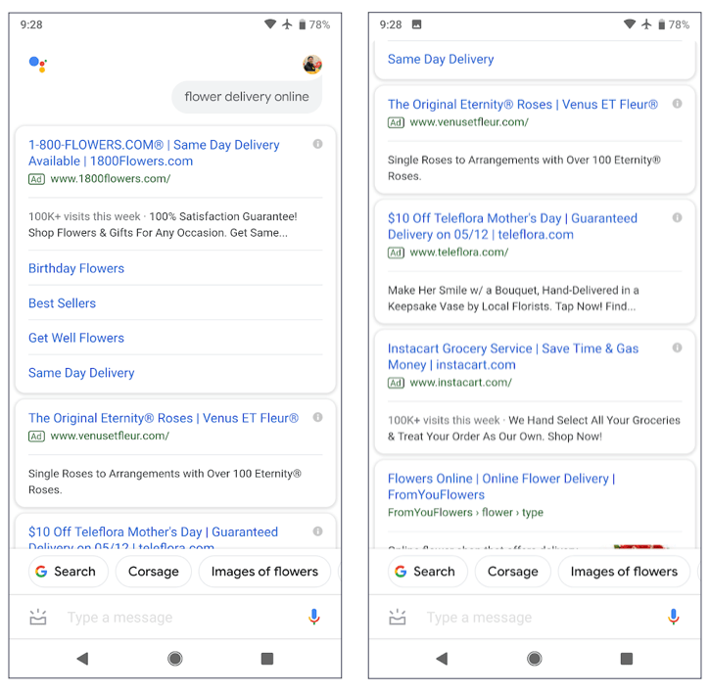
Task: Tap 'Single Roses to Arrangements' description, left phone
Action: tap(165, 482)
